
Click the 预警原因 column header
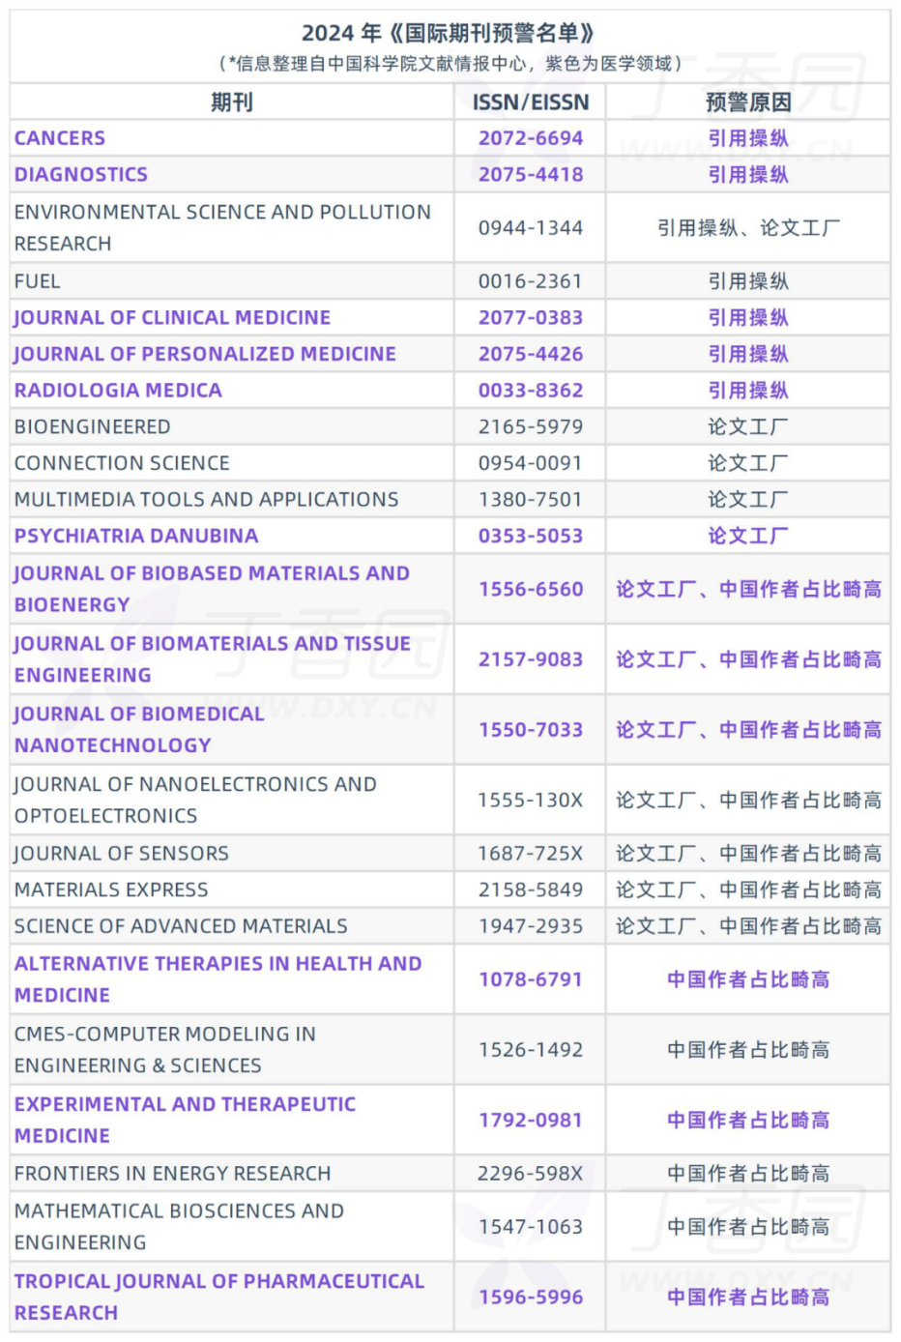point(748,102)
